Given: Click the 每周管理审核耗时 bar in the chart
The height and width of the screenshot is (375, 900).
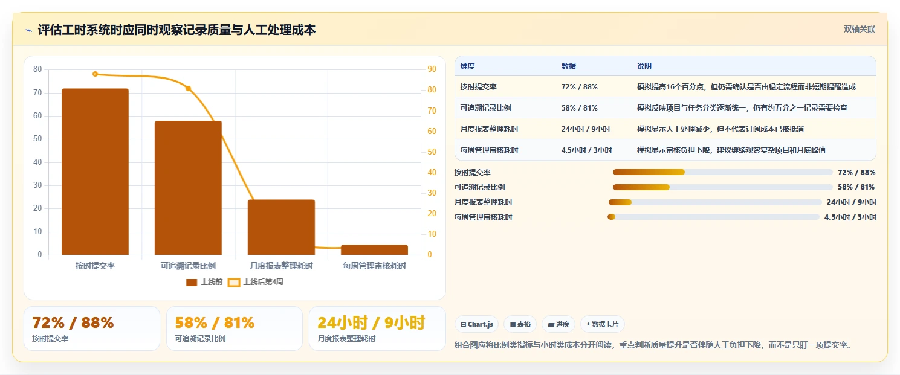Looking at the screenshot, I should (374, 249).
